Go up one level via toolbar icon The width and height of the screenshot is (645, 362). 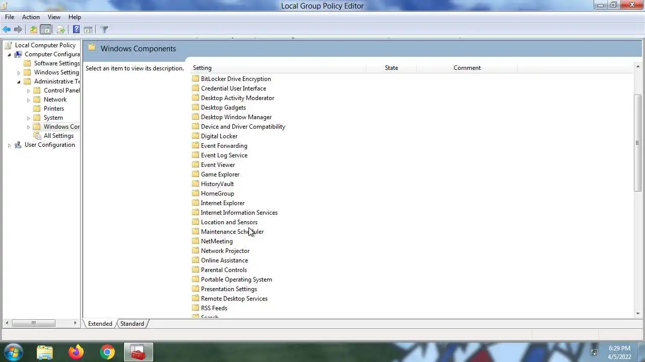(33, 30)
